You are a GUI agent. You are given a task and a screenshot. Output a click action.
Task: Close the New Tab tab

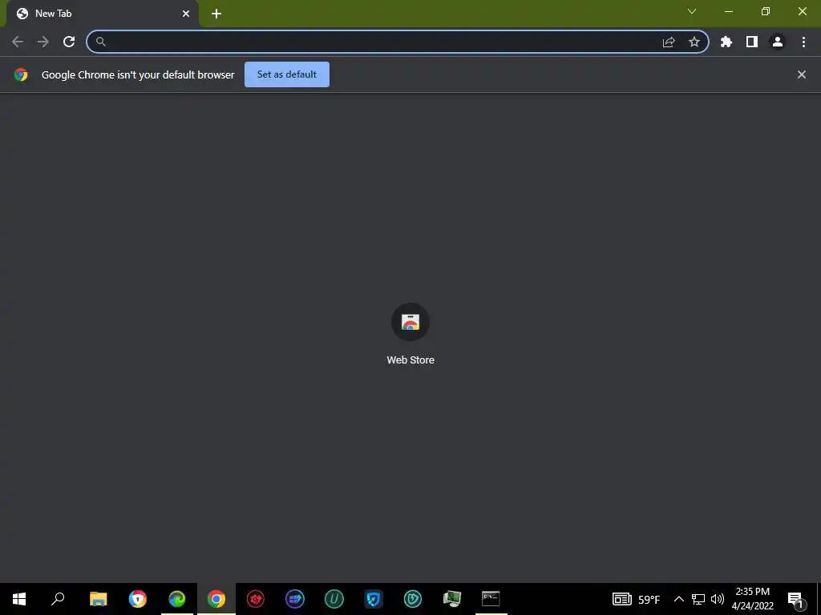(186, 14)
